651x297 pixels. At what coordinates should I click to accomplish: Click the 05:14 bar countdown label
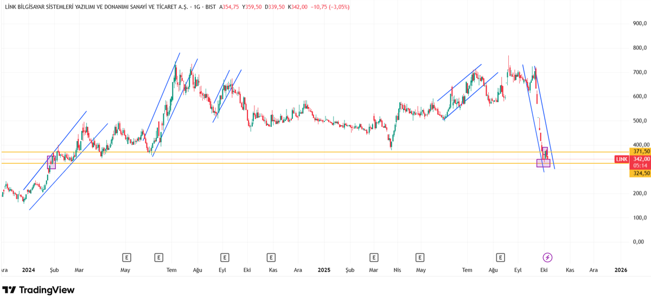[640, 165]
